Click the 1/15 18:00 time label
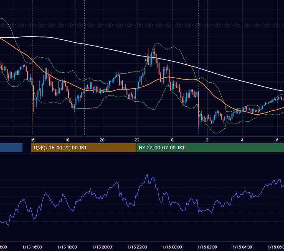This screenshot has height=251, width=284. (67, 247)
